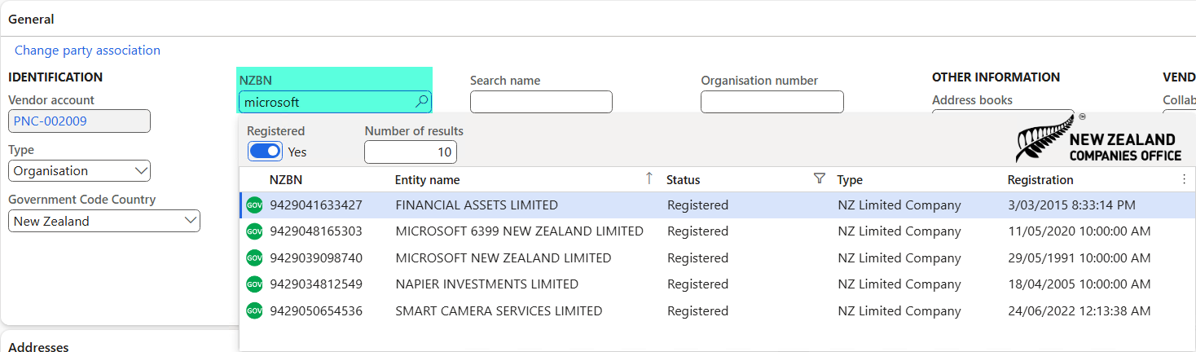Click the Number of results field

411,152
